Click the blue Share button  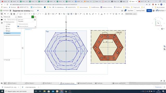pos(149,11)
